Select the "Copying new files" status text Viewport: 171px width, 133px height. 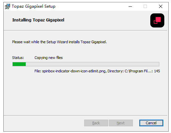point(48,58)
